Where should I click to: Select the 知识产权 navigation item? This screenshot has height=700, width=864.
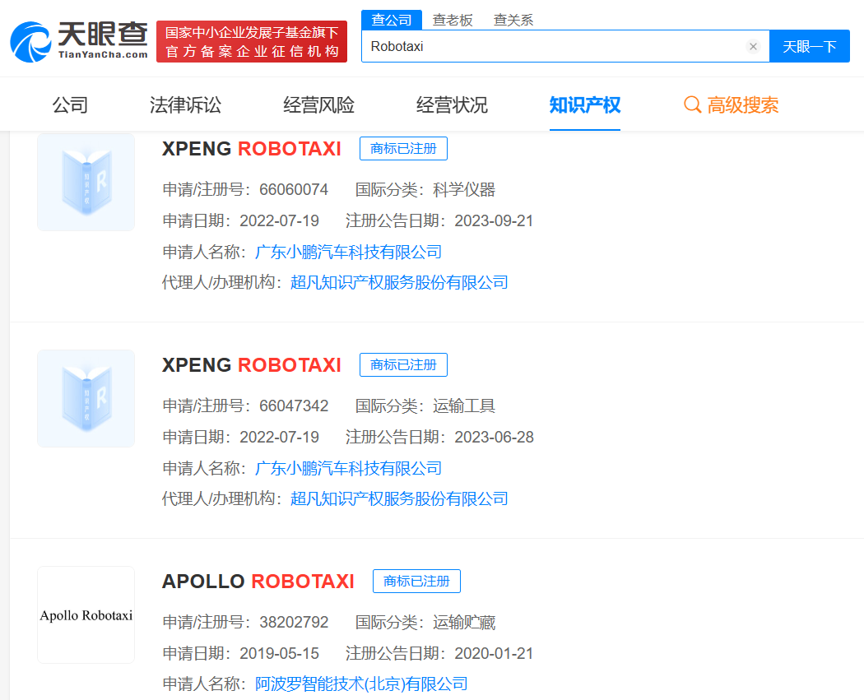(584, 104)
